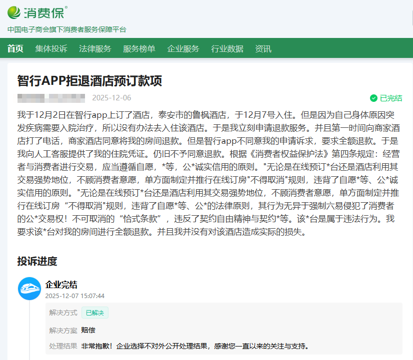Open the 首页 navigation tab

[x=14, y=49]
